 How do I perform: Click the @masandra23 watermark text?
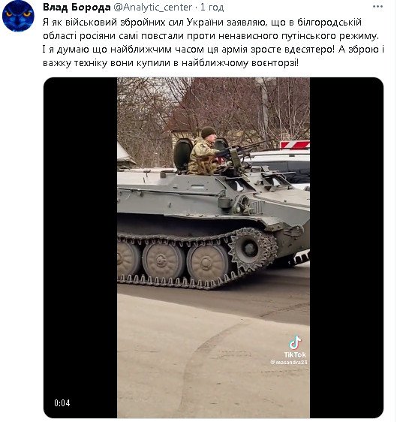[289, 362]
